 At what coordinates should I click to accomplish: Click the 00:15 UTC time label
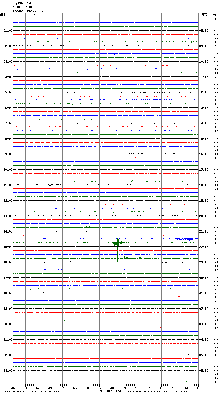coord(204,278)
